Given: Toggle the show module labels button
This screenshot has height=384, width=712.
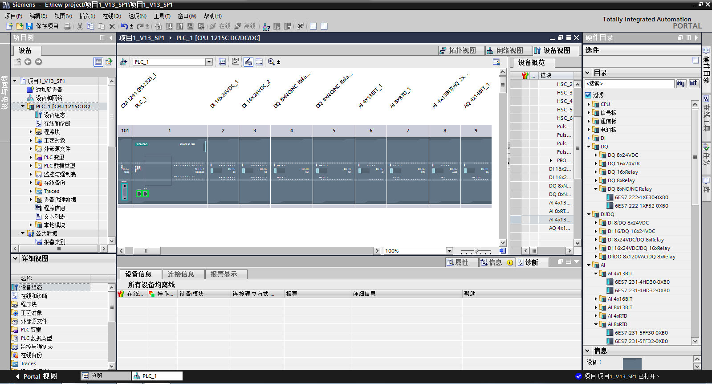Looking at the screenshot, I should pos(236,62).
